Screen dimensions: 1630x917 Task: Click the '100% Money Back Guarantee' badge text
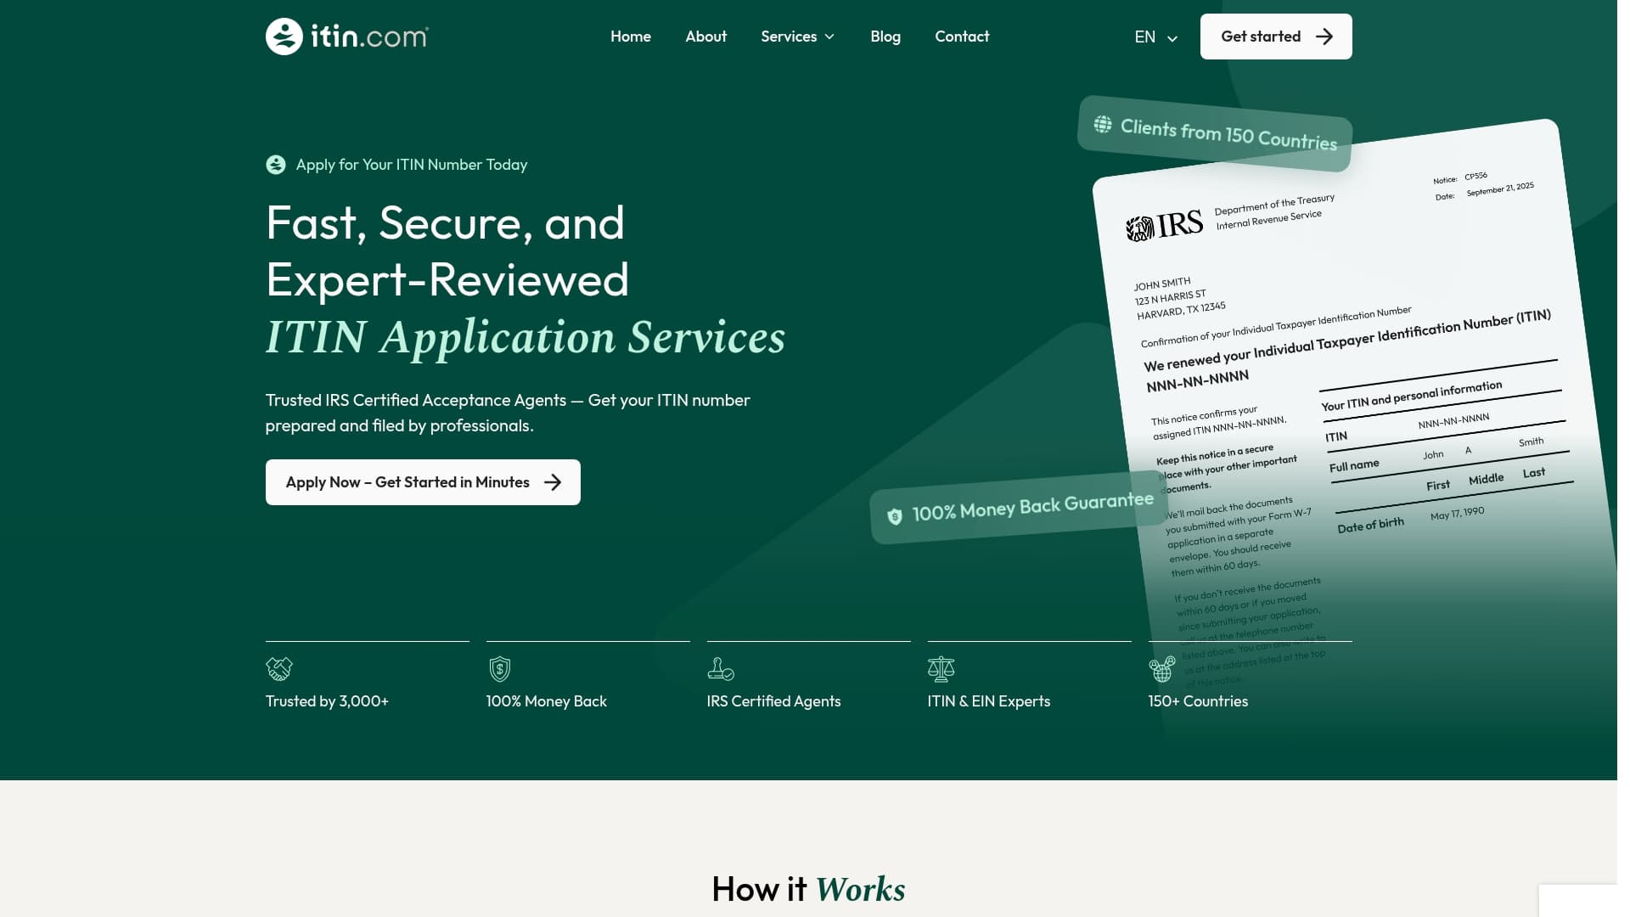pos(1032,507)
